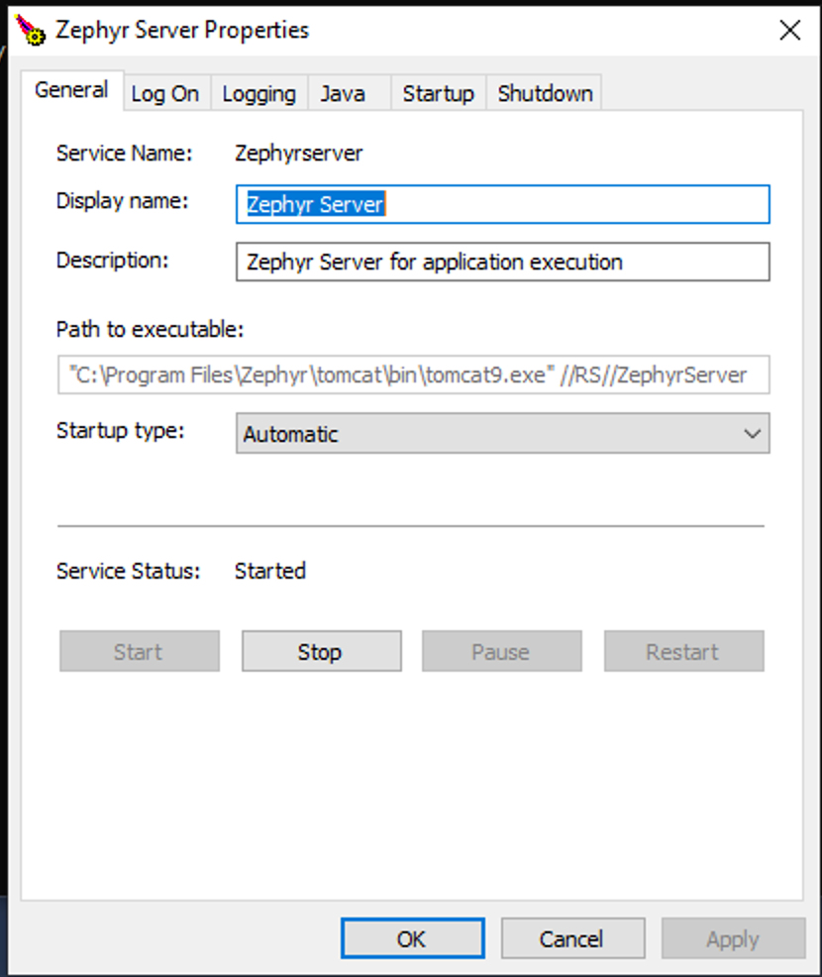Switch to the Logging tab
Image resolution: width=822 pixels, height=977 pixels.
tap(258, 94)
